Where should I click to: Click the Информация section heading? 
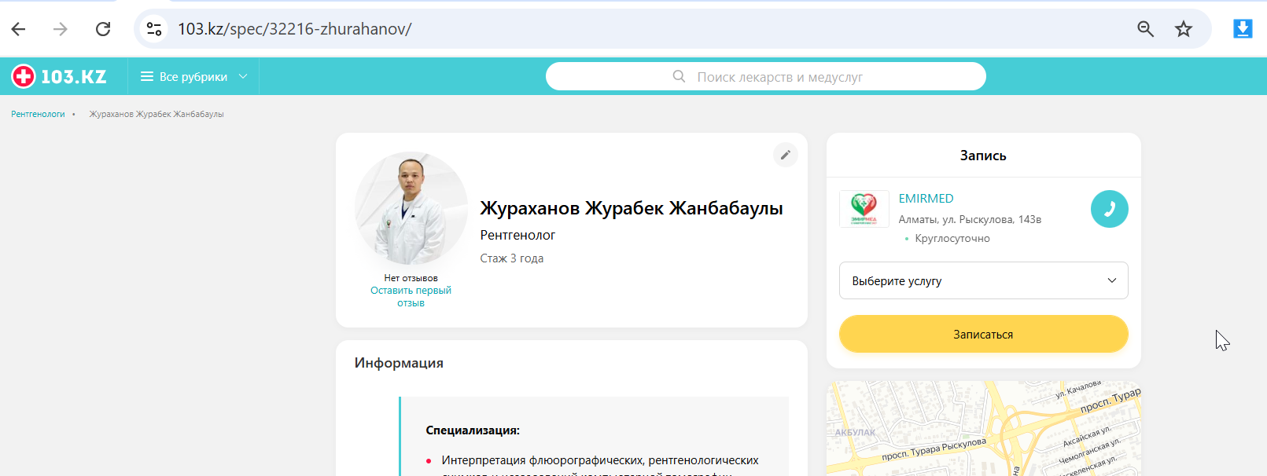point(399,363)
